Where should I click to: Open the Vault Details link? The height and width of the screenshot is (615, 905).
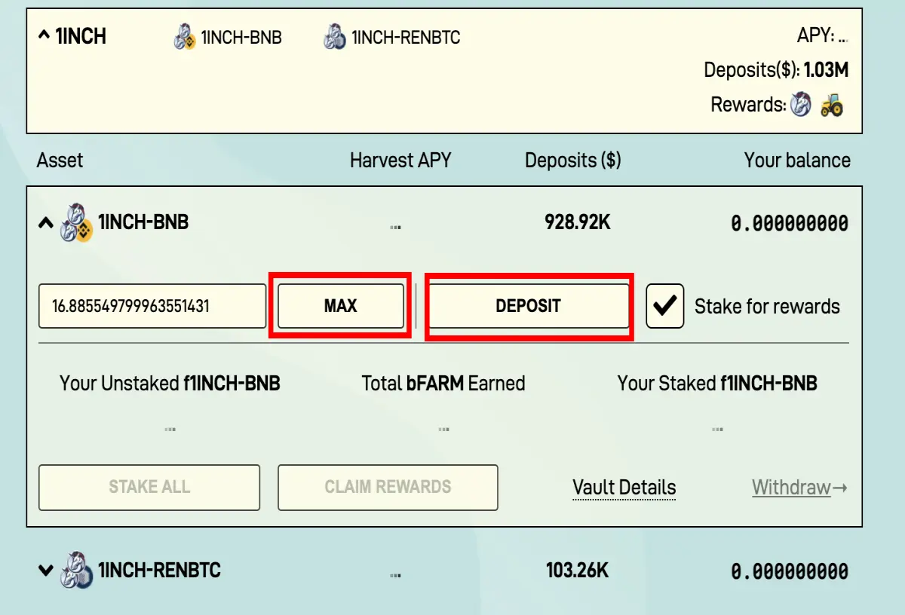coord(624,488)
